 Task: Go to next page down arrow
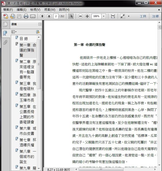tap(49, 16)
